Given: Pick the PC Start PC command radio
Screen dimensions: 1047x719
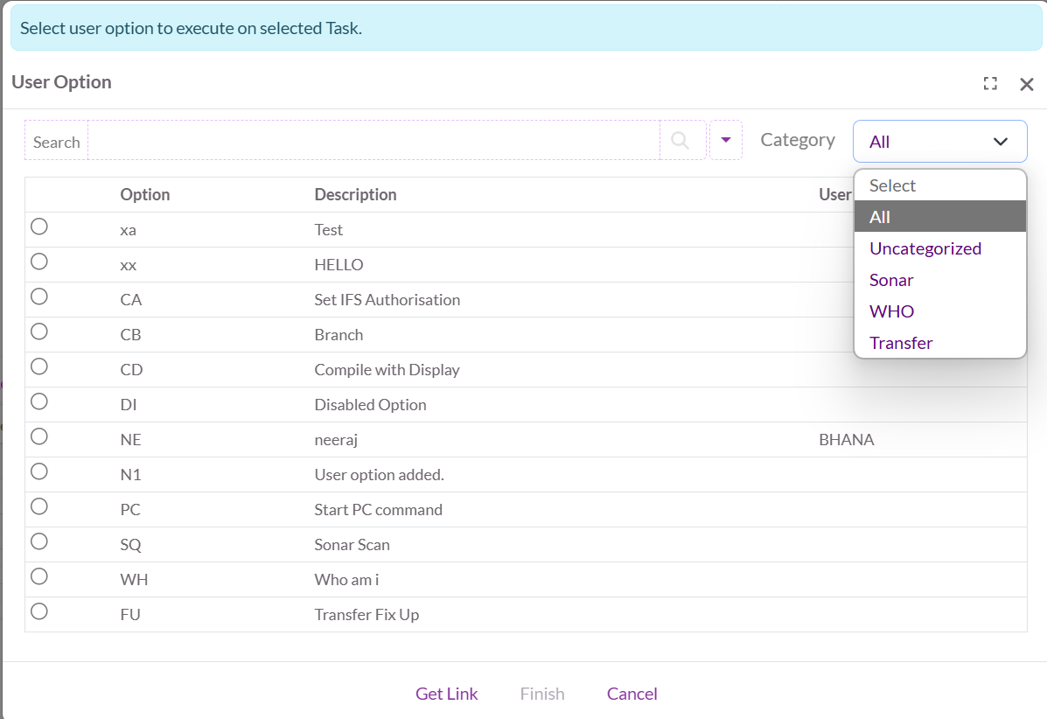Looking at the screenshot, I should (x=39, y=506).
